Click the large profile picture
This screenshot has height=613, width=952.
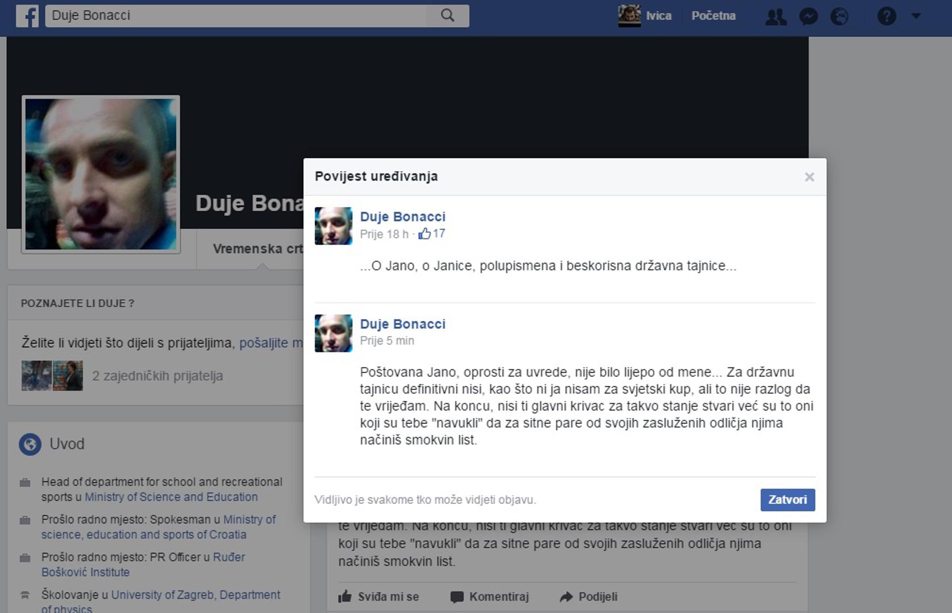[101, 174]
